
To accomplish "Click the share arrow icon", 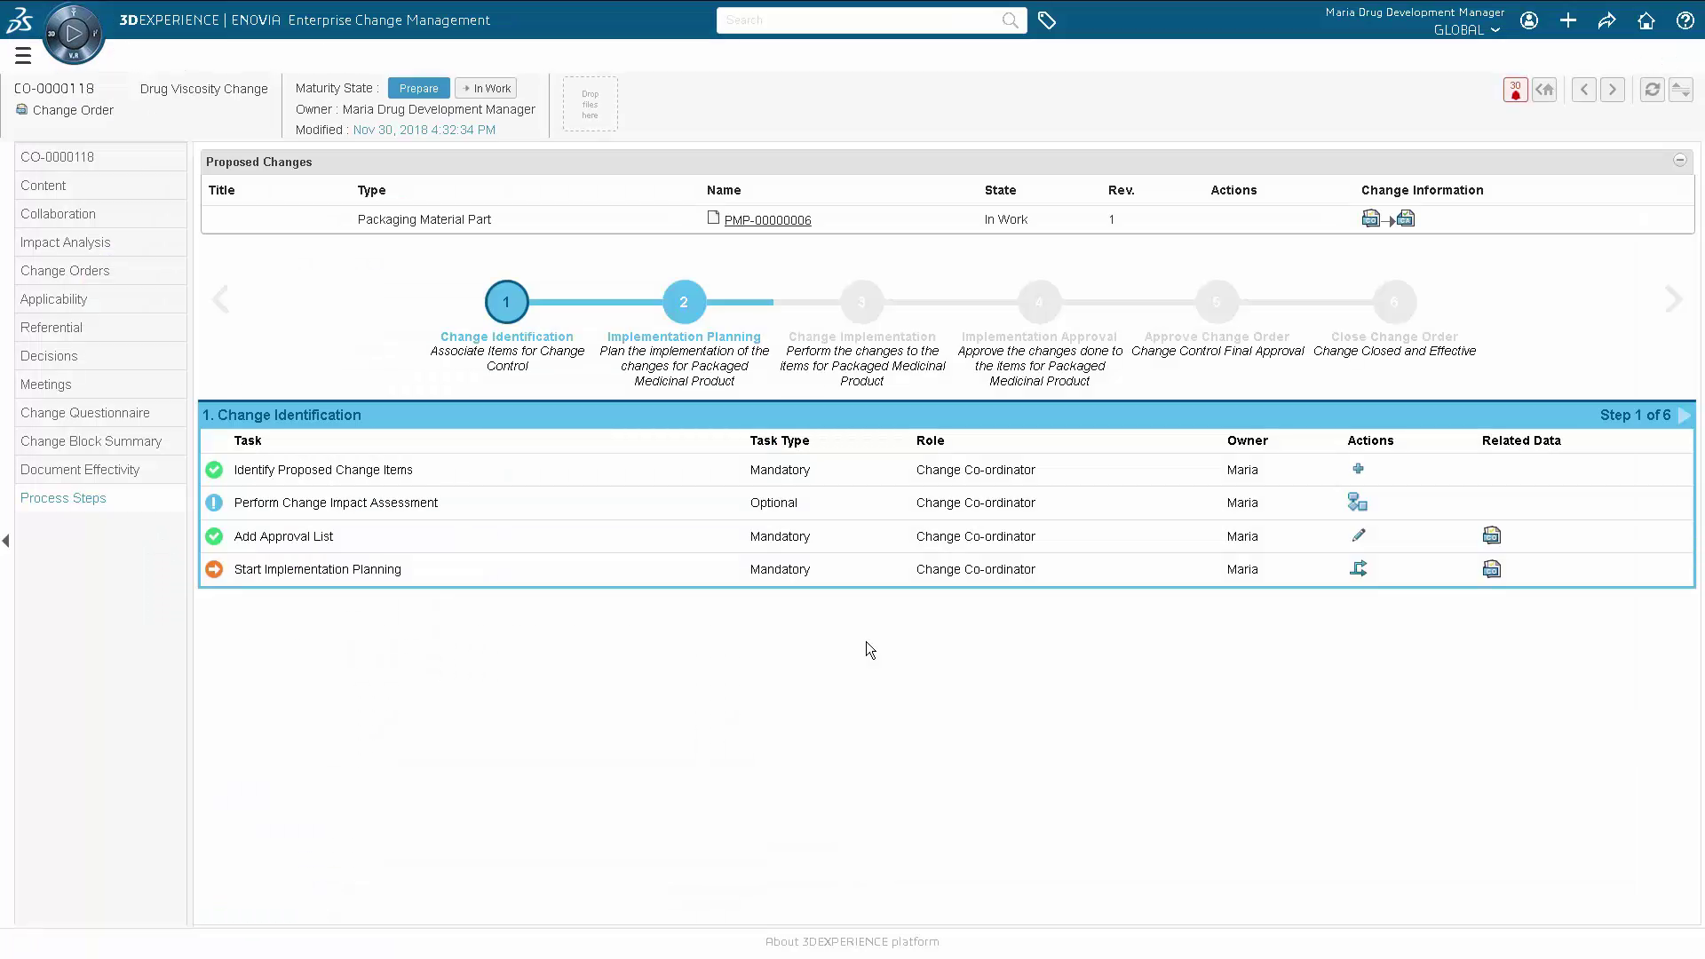I will [1606, 20].
